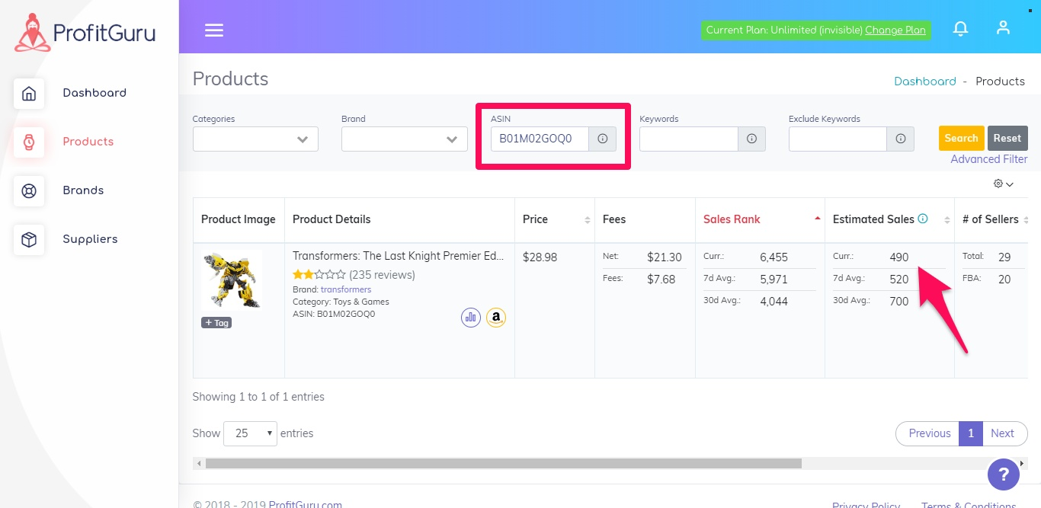Click the current estimated sales 490
Image resolution: width=1041 pixels, height=508 pixels.
[x=899, y=257]
